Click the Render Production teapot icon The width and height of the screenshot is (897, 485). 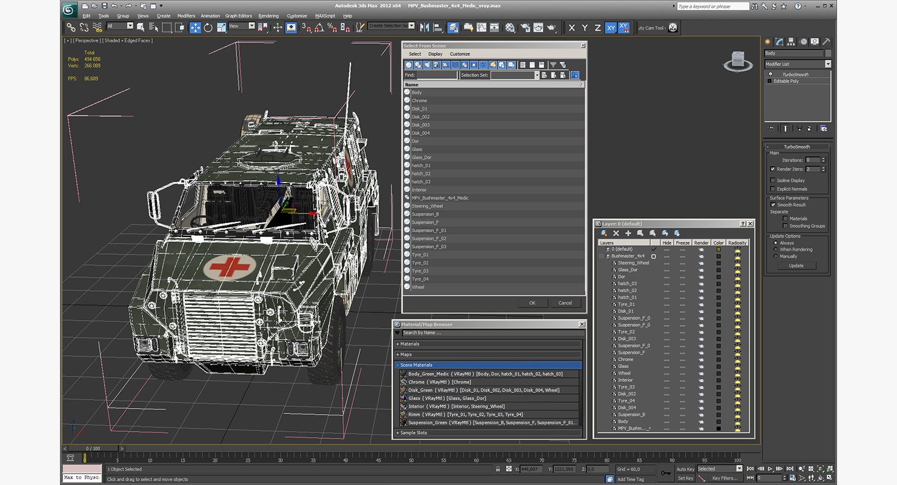551,27
